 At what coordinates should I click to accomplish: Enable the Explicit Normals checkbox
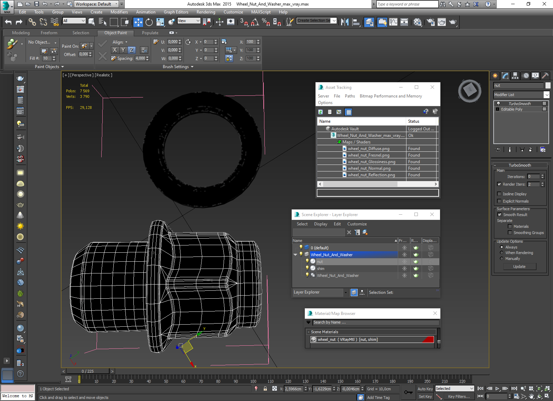click(x=499, y=201)
